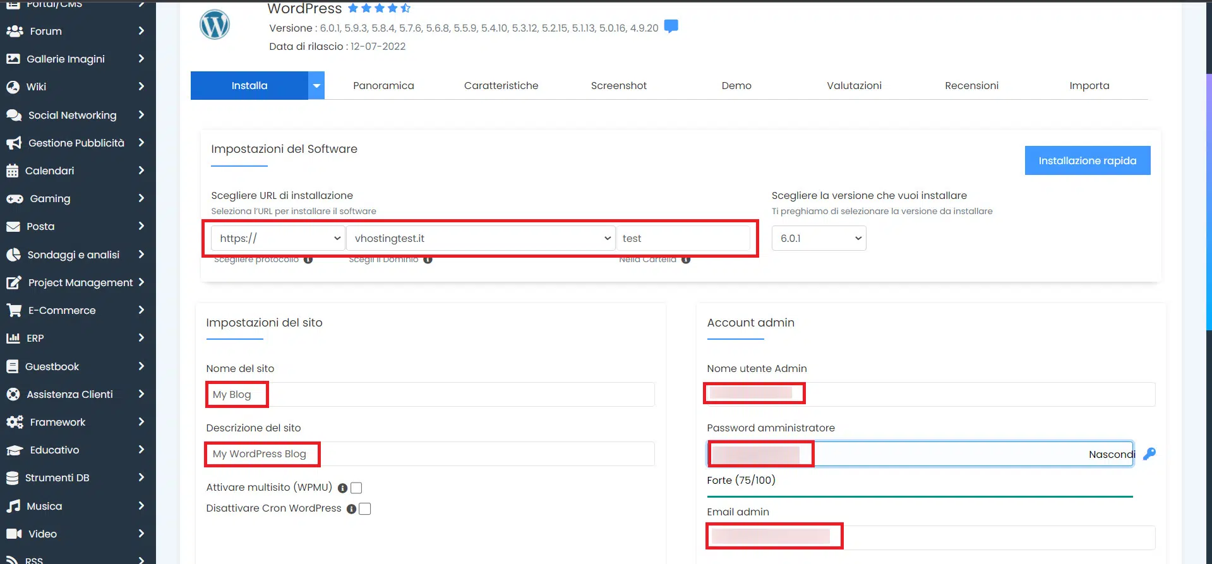Open the Musica sidebar item
Image resolution: width=1212 pixels, height=564 pixels.
click(78, 506)
